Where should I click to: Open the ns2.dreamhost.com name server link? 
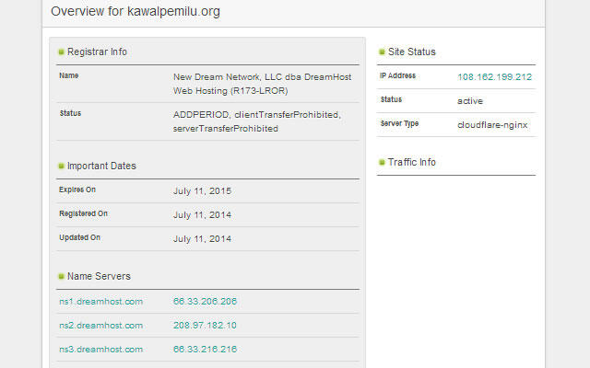coord(100,326)
